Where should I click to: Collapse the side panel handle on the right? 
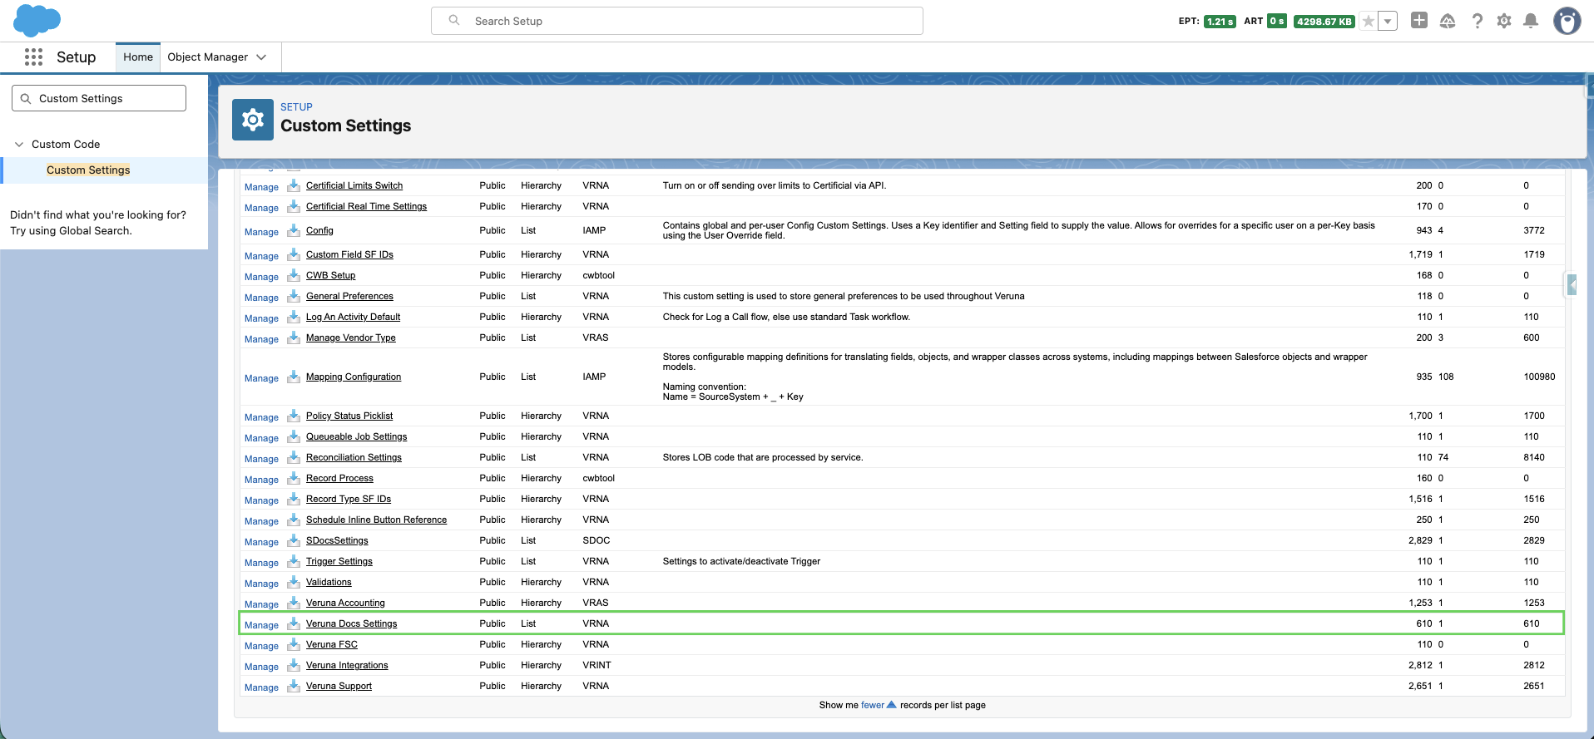(1572, 285)
